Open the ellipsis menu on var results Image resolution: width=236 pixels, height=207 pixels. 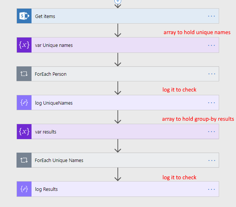pyautogui.click(x=212, y=132)
